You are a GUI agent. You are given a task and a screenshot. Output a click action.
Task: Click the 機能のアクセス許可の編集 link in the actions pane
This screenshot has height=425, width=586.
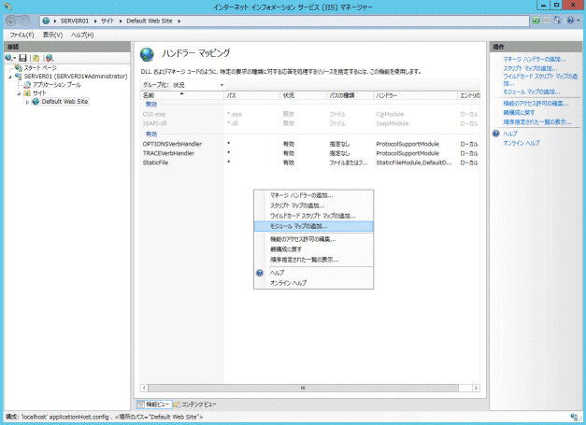536,104
